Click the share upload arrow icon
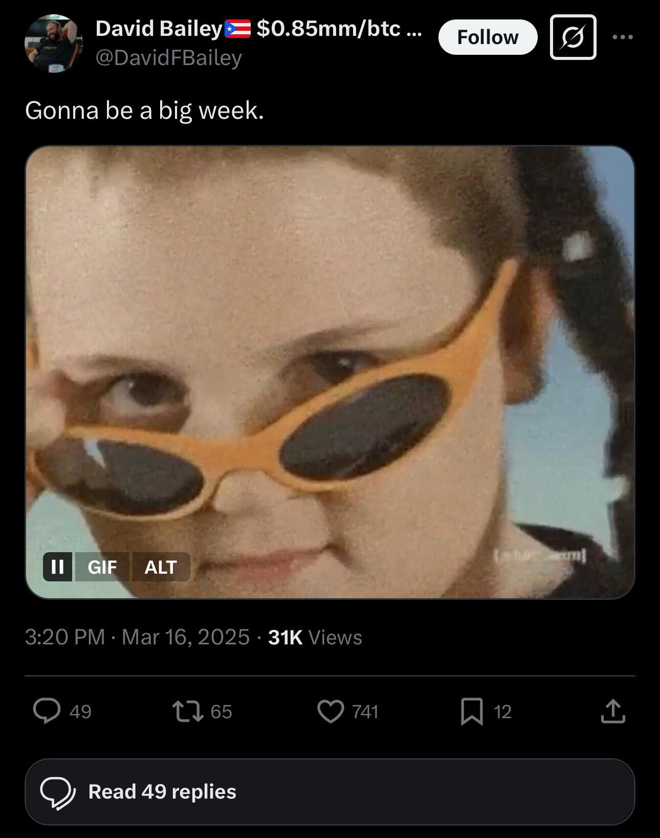 (x=613, y=711)
